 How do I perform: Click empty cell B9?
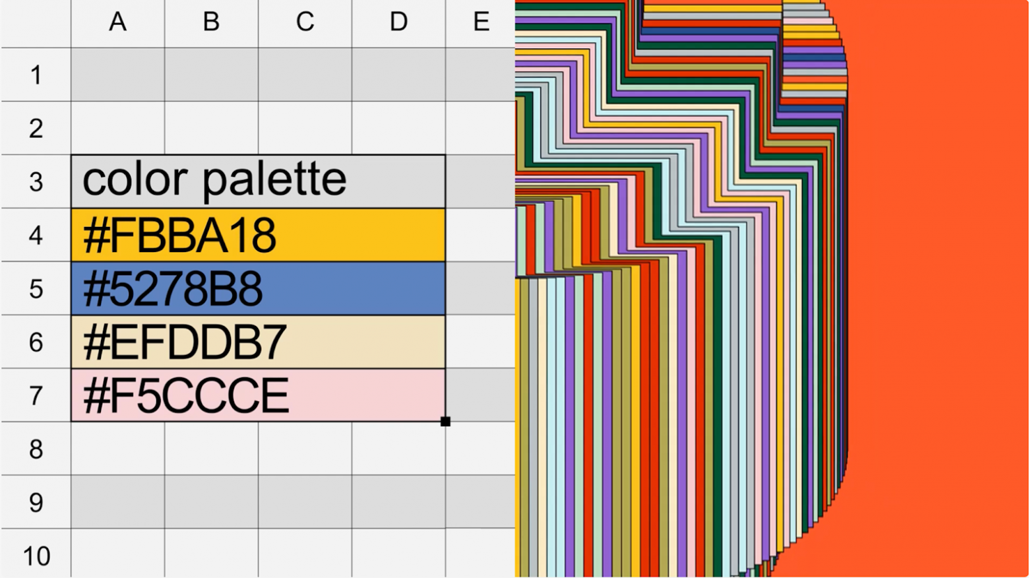coord(211,502)
